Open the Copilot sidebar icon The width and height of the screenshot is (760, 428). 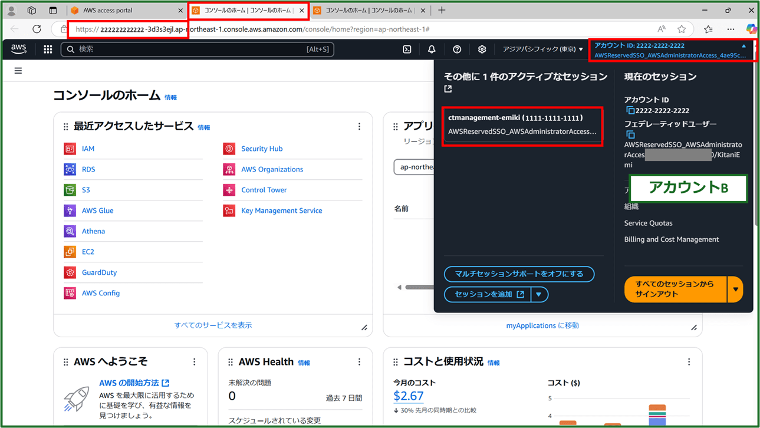point(751,29)
